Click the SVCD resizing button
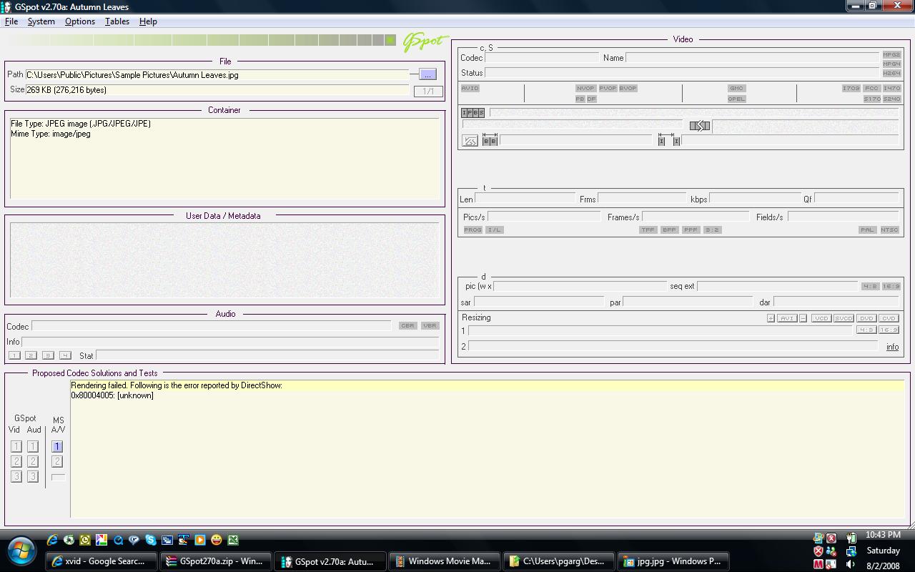Image resolution: width=915 pixels, height=572 pixels. [844, 318]
